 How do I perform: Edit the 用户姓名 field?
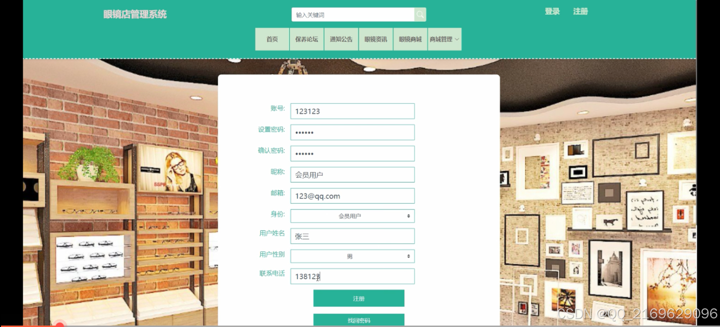click(353, 236)
